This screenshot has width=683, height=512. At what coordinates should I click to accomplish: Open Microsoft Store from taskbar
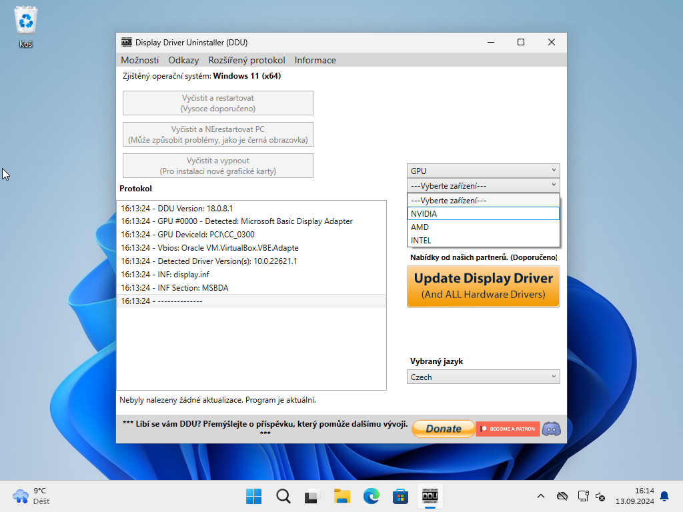(400, 496)
